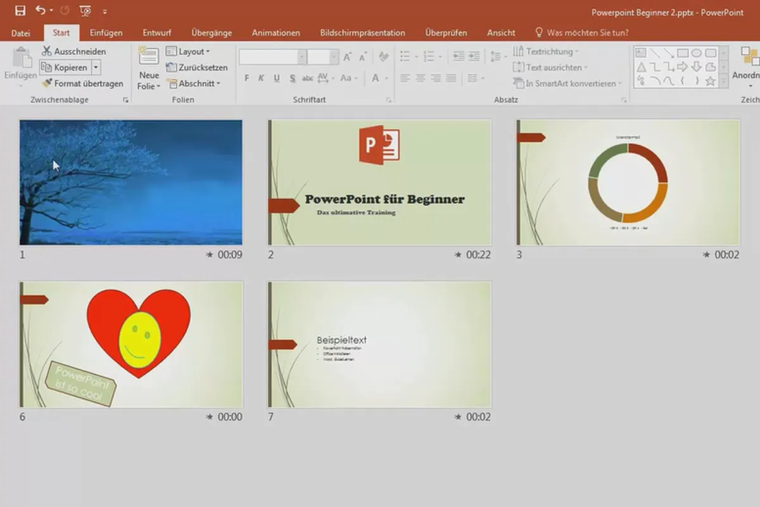
Task: Open the Layout dropdown
Action: pos(188,51)
